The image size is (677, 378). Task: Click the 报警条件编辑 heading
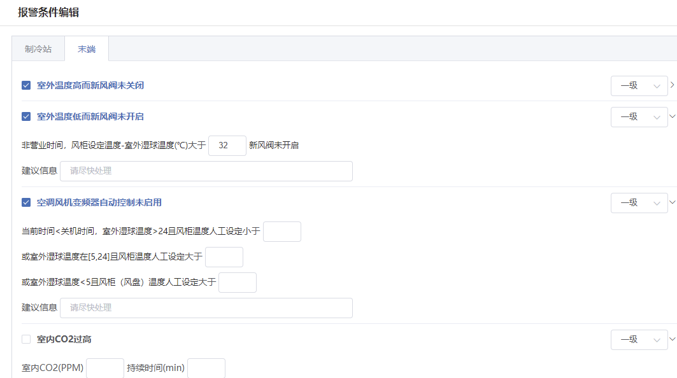click(x=48, y=12)
